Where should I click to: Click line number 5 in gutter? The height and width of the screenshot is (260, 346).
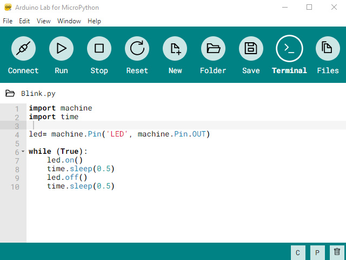17,144
